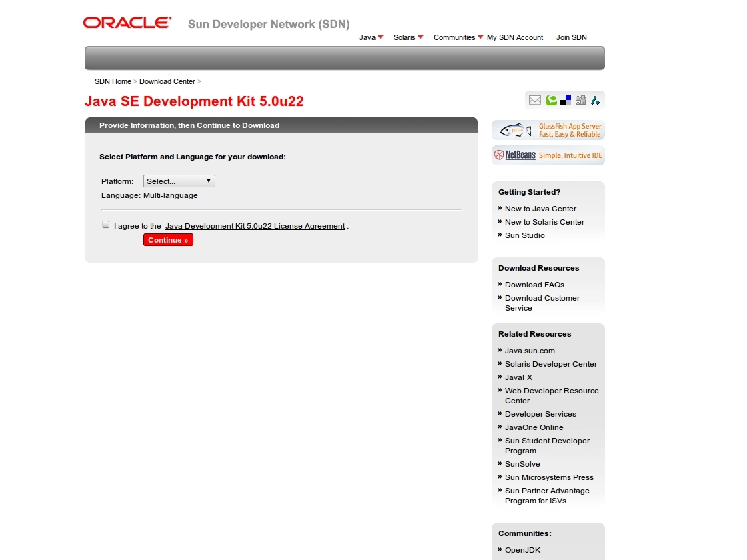Open the Solaris menu item
747x560 pixels.
[x=405, y=37]
